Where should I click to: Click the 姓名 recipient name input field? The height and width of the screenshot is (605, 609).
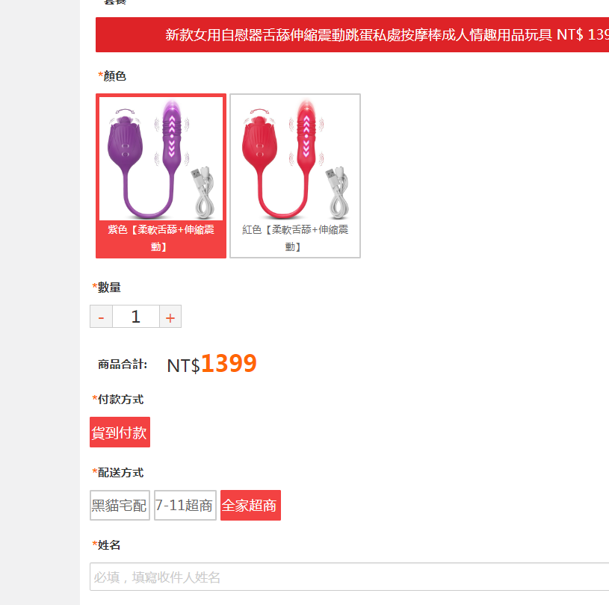[x=350, y=577]
